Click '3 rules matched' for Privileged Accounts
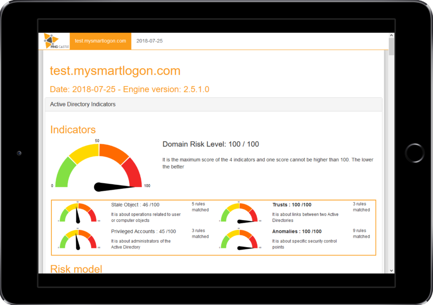The height and width of the screenshot is (305, 433). pos(200,233)
